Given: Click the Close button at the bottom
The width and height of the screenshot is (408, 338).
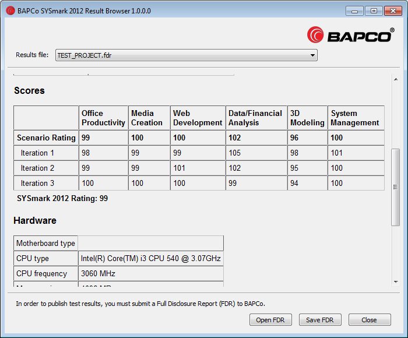Looking at the screenshot, I should (x=369, y=320).
